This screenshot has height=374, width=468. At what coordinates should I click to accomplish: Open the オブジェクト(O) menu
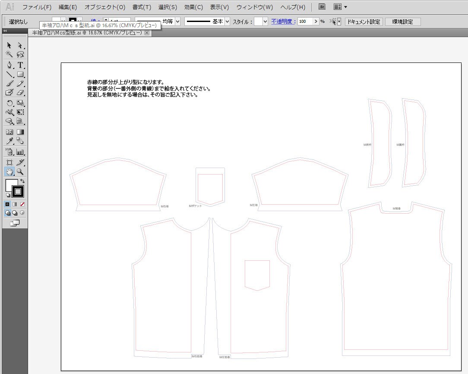(105, 7)
